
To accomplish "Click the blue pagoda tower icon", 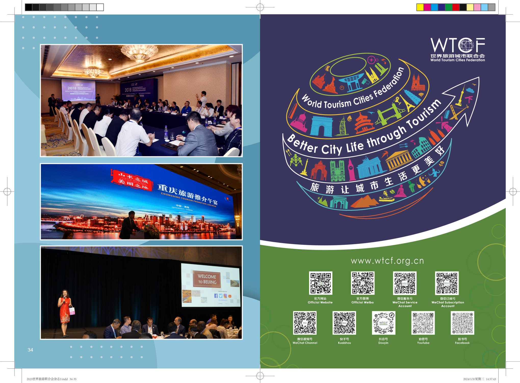I will pyautogui.click(x=412, y=97).
